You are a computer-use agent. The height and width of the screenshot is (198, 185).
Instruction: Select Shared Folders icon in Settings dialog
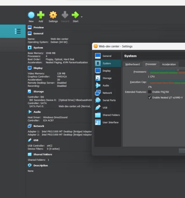pos(98,115)
